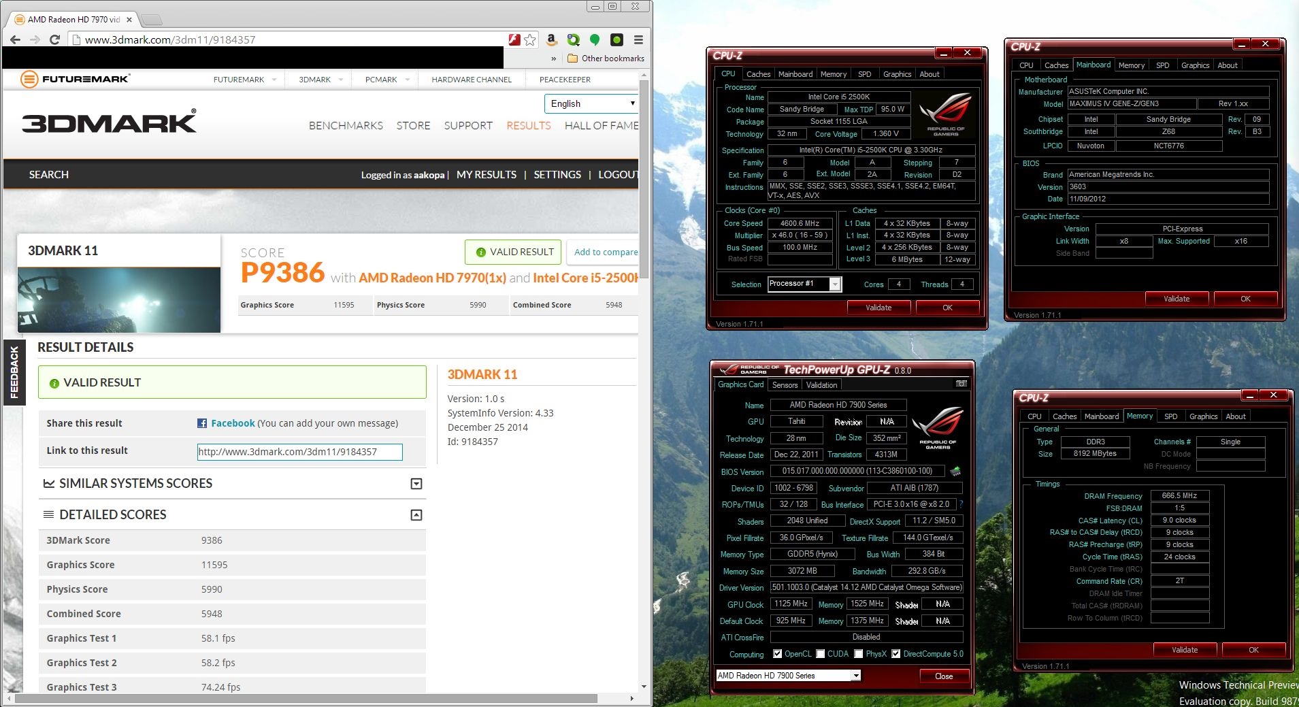Open Graphics tab in top-right CPU-Z window
The height and width of the screenshot is (707, 1299).
pos(1195,65)
